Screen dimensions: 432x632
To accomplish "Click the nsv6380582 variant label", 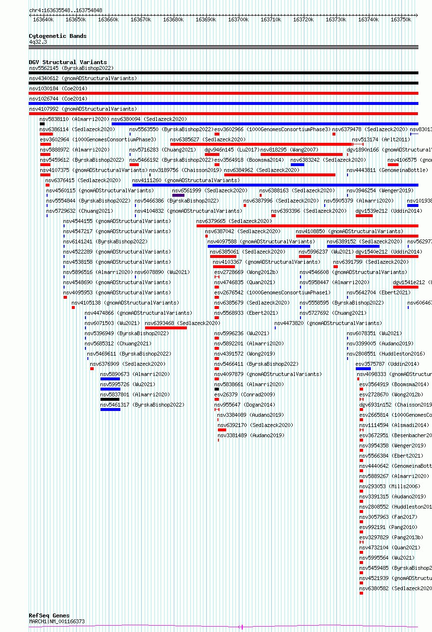I will [x=396, y=588].
